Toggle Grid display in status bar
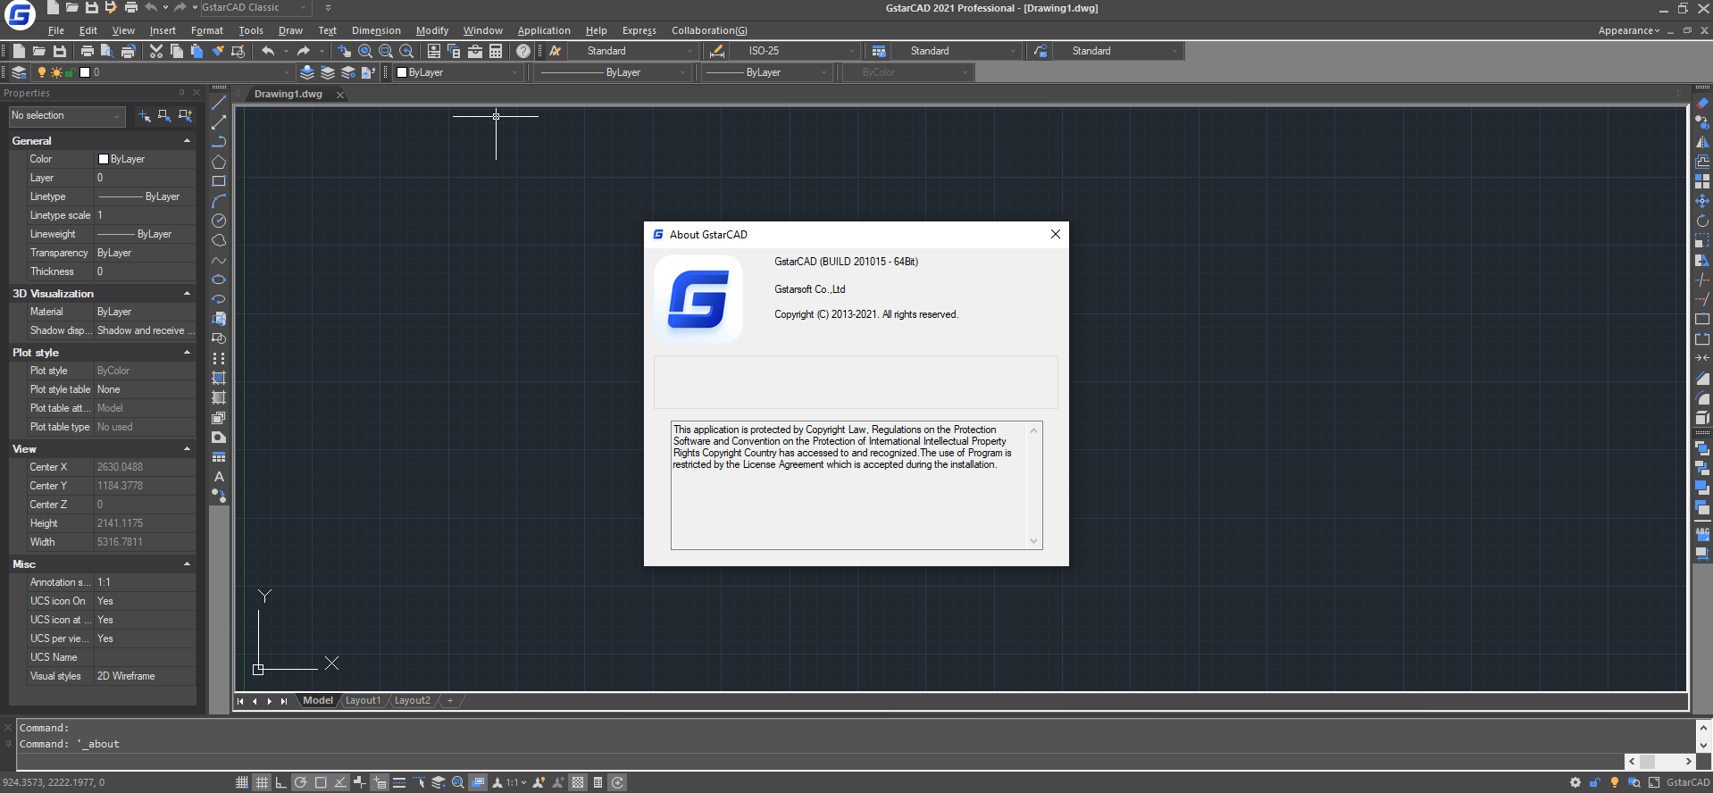The height and width of the screenshot is (793, 1713). click(262, 782)
